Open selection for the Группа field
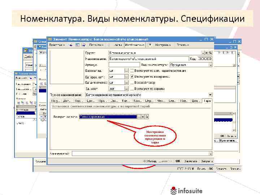The image size is (260, 195). pos(203,53)
